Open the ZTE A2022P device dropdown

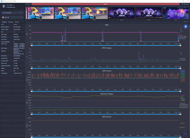pyautogui.click(x=12, y=13)
